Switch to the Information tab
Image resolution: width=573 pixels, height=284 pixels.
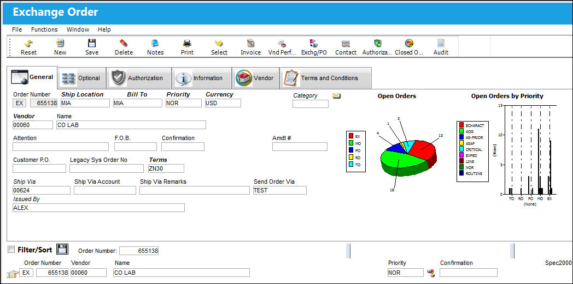tap(202, 78)
